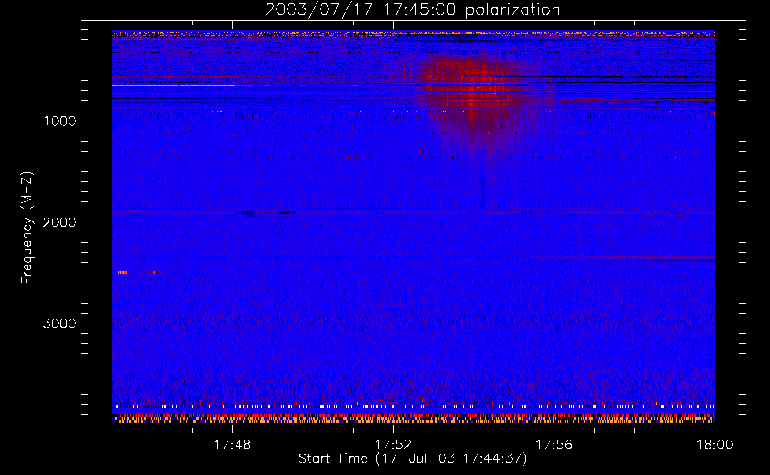The height and width of the screenshot is (475, 770).
Task: Click the 3000 frequency tick label
Action: pyautogui.click(x=59, y=323)
